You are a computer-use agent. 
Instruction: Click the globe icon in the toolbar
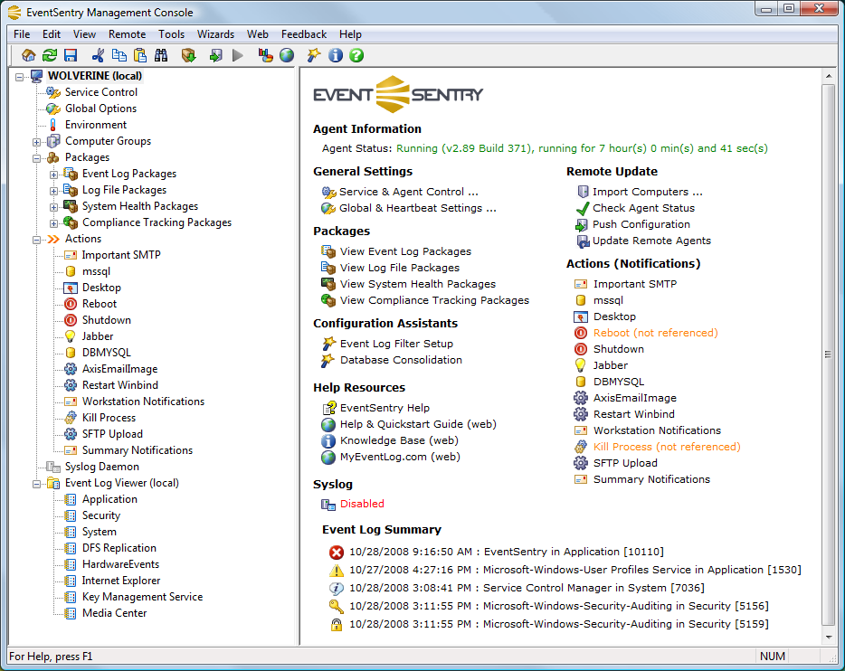[x=287, y=55]
